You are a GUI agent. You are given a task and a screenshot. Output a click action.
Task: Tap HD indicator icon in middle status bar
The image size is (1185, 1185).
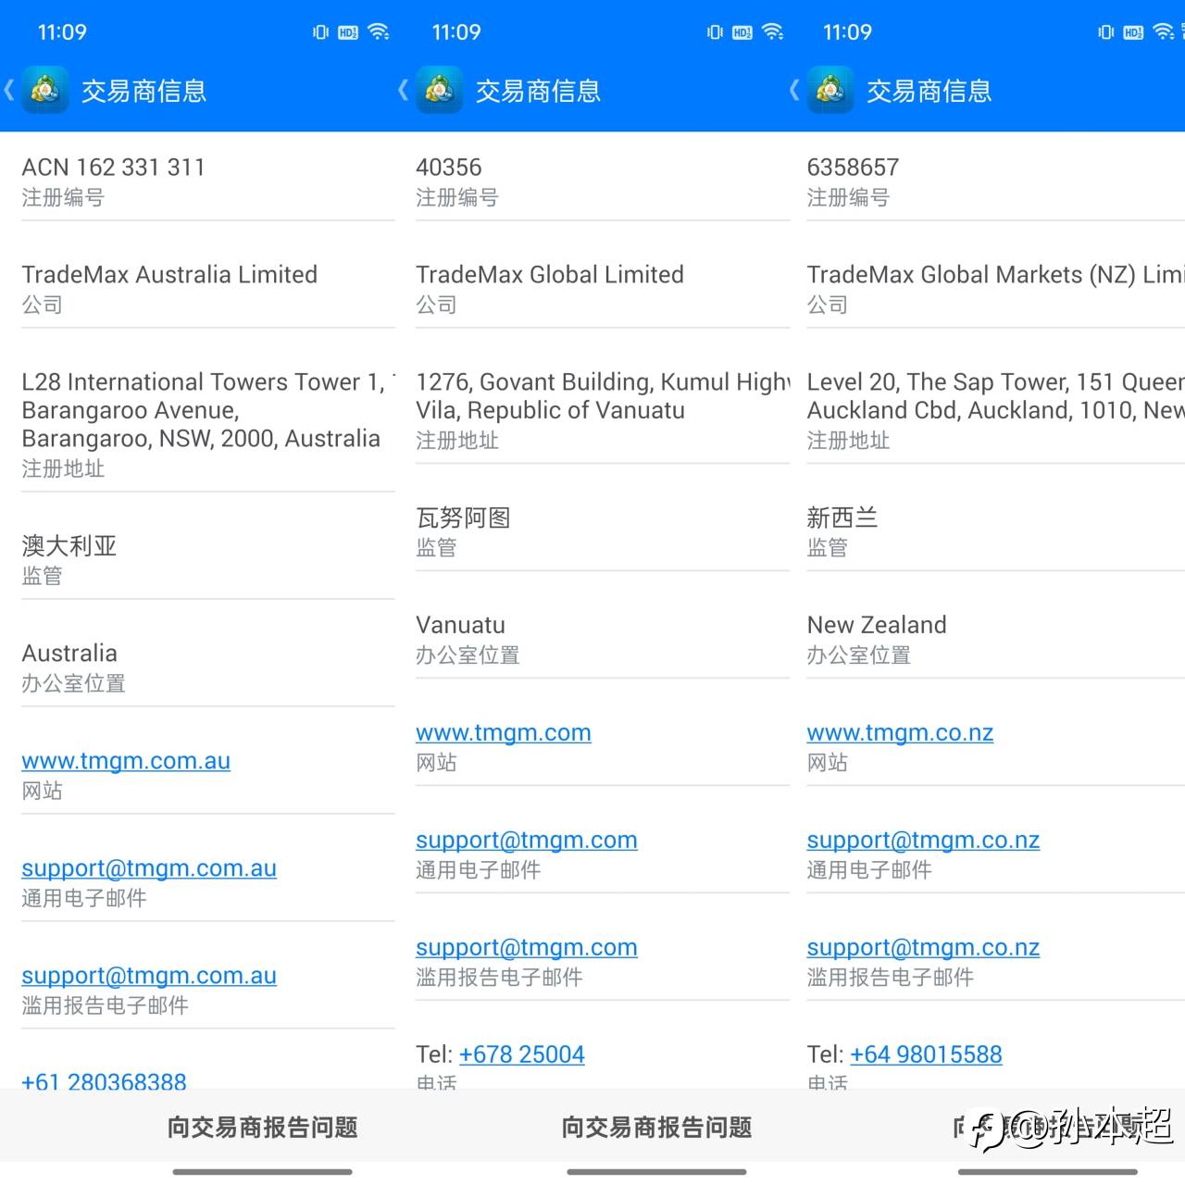[x=742, y=32]
